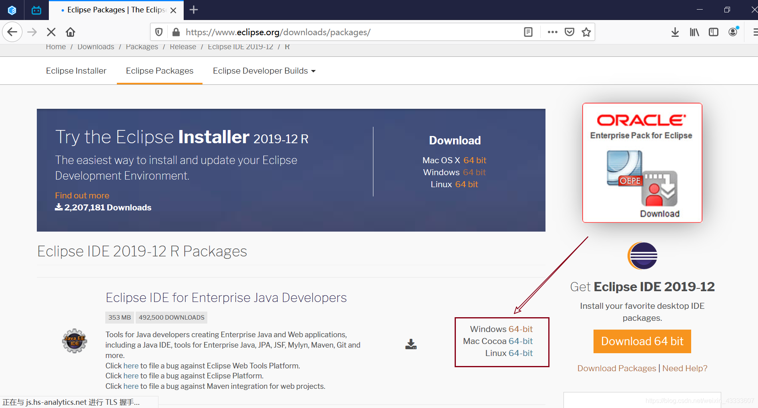Open the Firefox account avatar icon
The height and width of the screenshot is (408, 758).
(x=733, y=32)
